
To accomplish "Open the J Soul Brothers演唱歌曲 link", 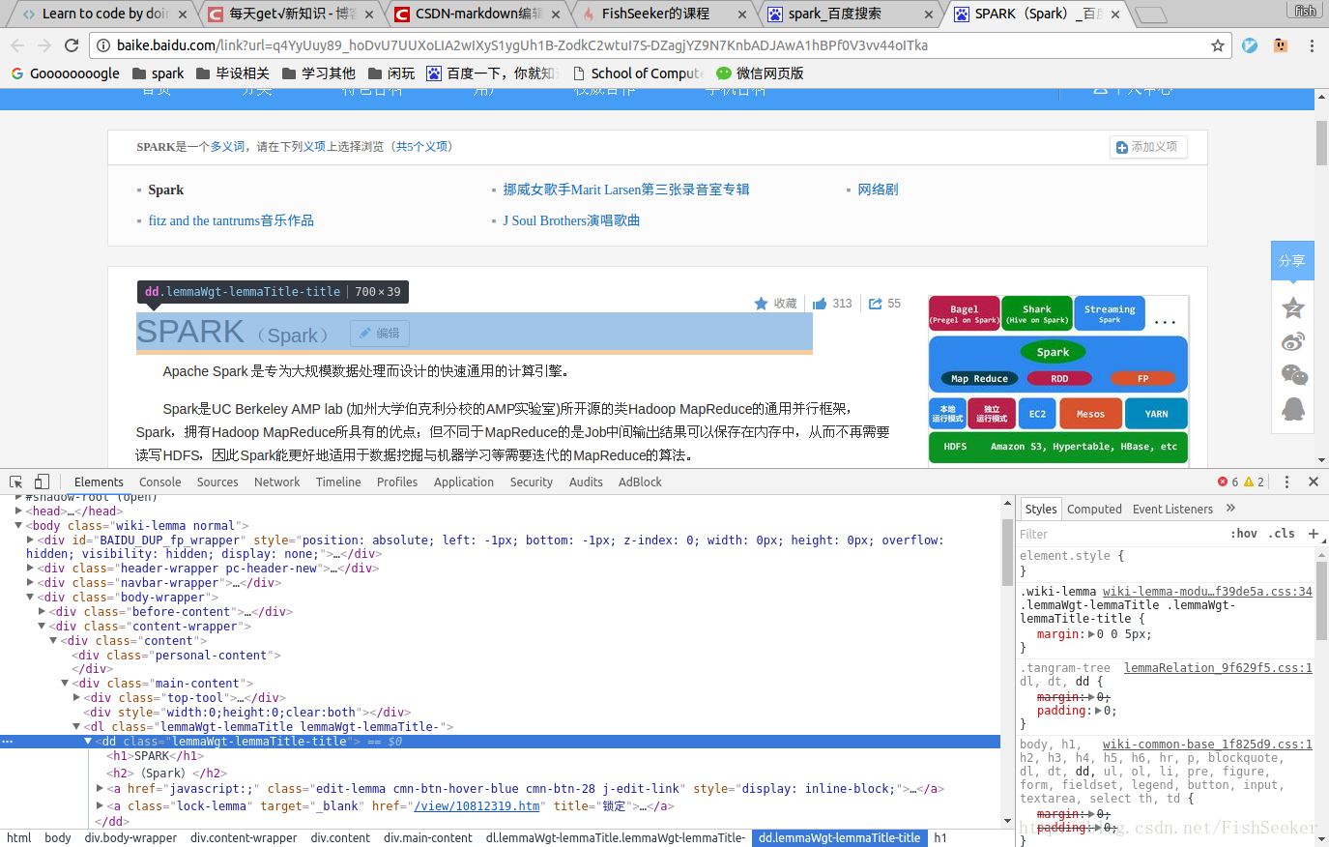I will point(571,220).
